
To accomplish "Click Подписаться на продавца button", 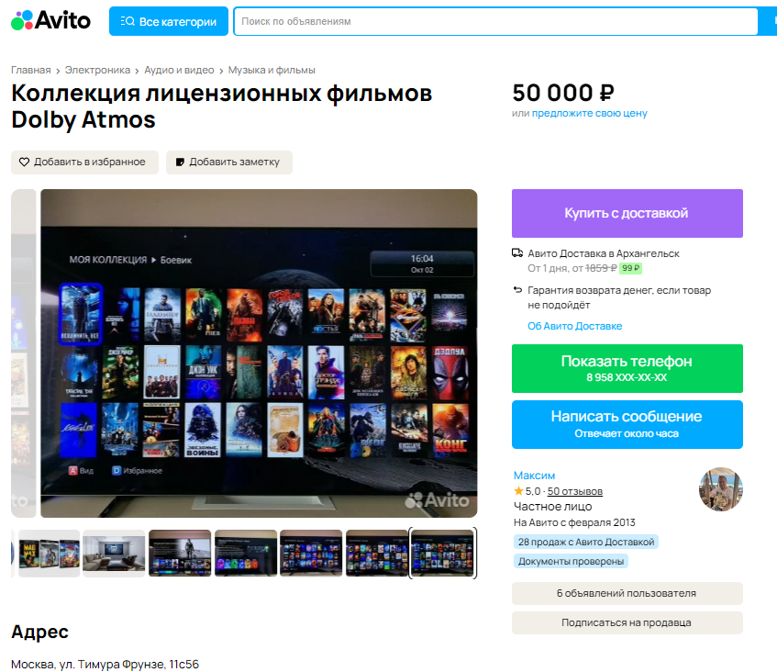I will [x=627, y=622].
